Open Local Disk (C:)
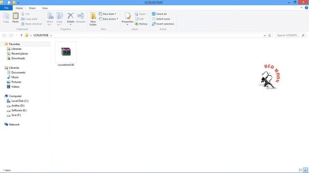The width and height of the screenshot is (309, 173). pyautogui.click(x=20, y=101)
